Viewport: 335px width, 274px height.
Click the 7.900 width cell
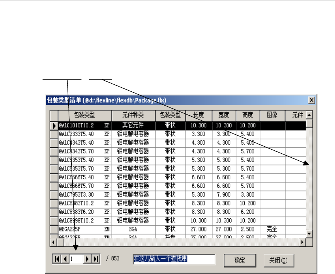(224, 195)
